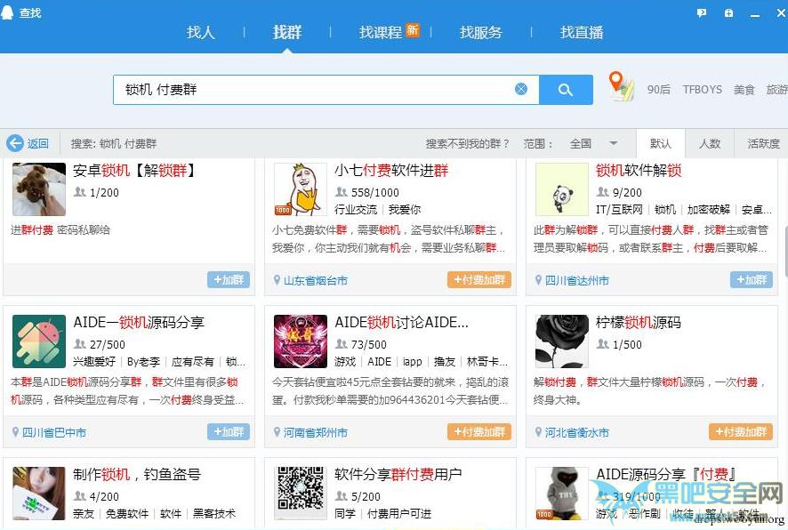Open the 小七付费软件进群 group avatar

(x=301, y=189)
